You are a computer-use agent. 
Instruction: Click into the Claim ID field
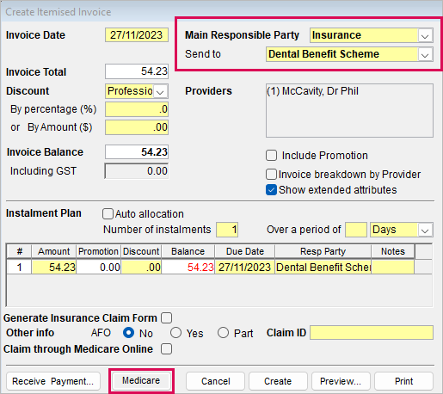(x=372, y=333)
